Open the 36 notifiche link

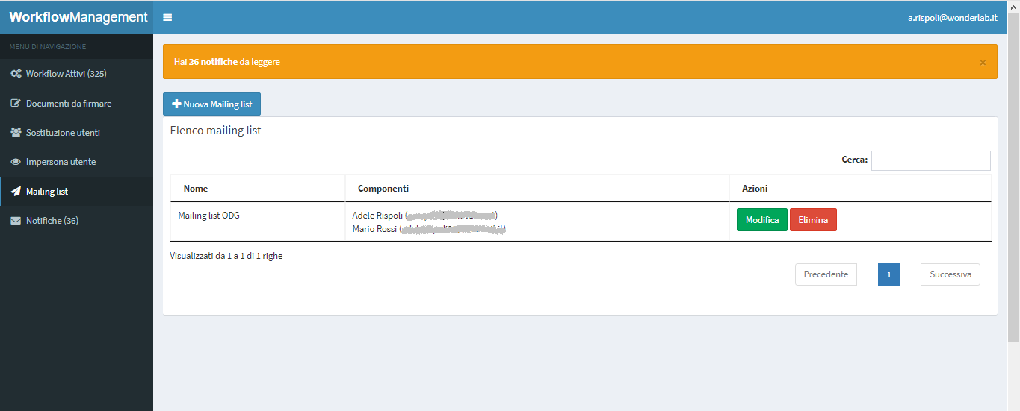click(214, 62)
